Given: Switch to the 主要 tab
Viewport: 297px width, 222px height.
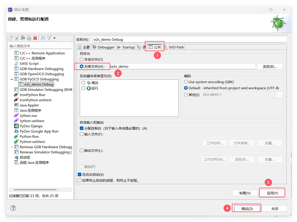Looking at the screenshot, I should [84, 47].
